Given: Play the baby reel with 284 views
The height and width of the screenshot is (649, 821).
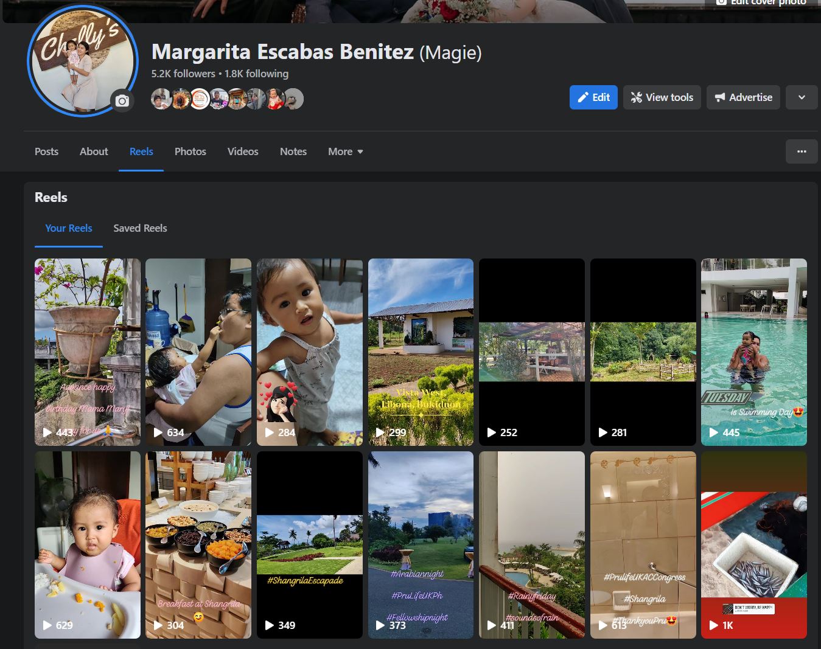Looking at the screenshot, I should pyautogui.click(x=310, y=352).
